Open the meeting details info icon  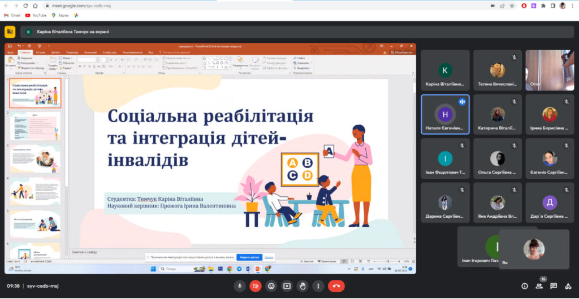point(525,286)
